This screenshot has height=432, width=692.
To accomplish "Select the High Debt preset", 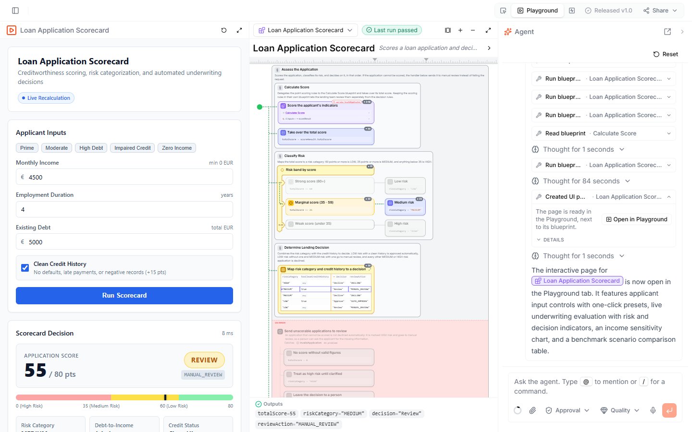I will point(91,148).
